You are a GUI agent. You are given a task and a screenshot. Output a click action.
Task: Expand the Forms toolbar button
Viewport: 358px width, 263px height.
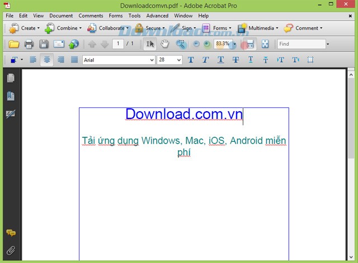(216, 28)
